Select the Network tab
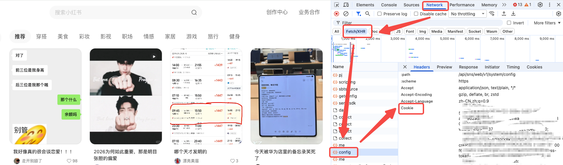 click(434, 5)
